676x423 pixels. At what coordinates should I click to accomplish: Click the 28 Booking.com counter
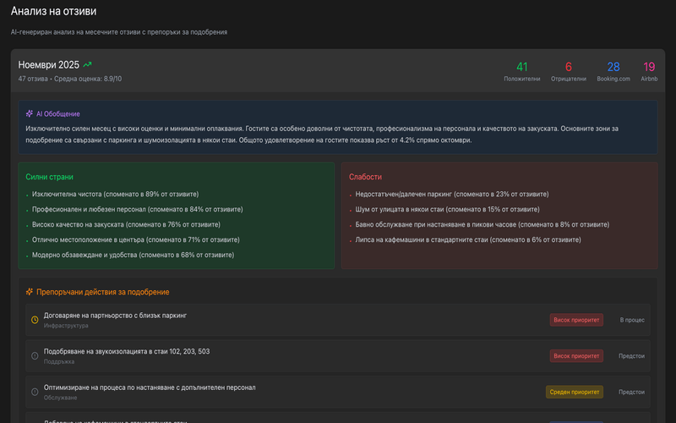click(613, 71)
